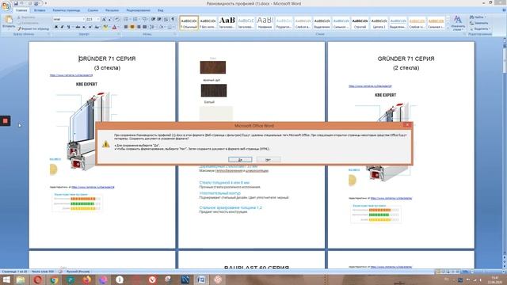Viewport: 507px width, 285px height.
Task: Toggle show paragraph marks
Action: (173, 19)
